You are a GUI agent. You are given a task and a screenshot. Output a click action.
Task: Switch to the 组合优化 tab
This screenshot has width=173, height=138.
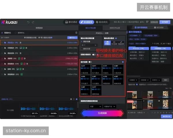[x=102, y=22]
